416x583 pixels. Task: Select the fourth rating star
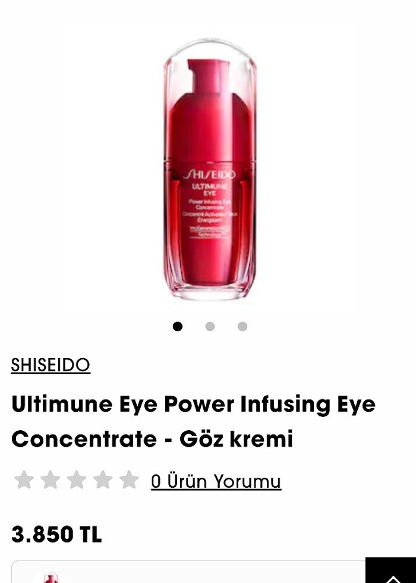103,479
